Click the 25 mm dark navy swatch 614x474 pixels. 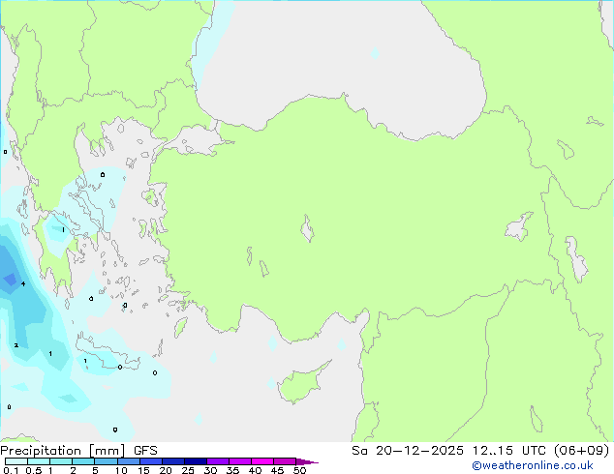195,461
